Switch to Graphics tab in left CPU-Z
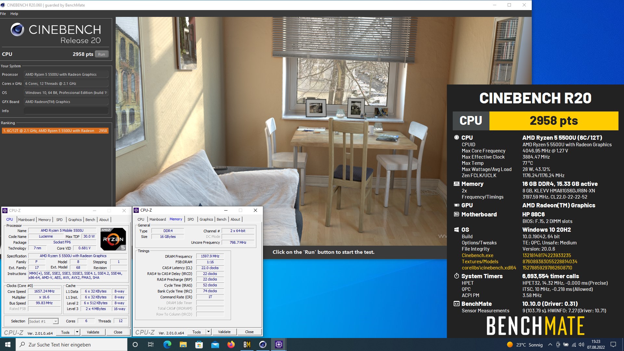The width and height of the screenshot is (624, 351). pos(75,220)
